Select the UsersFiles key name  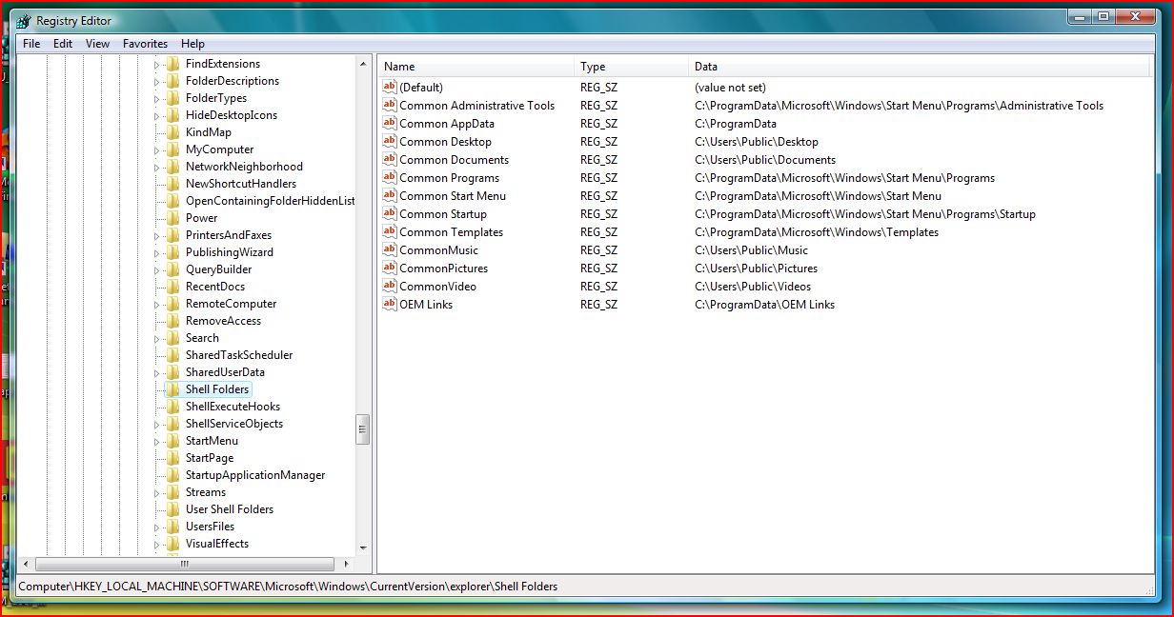210,527
